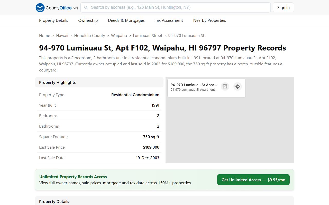The image size is (329, 205).
Task: Open the Nearby Properties tab
Action: click(209, 20)
